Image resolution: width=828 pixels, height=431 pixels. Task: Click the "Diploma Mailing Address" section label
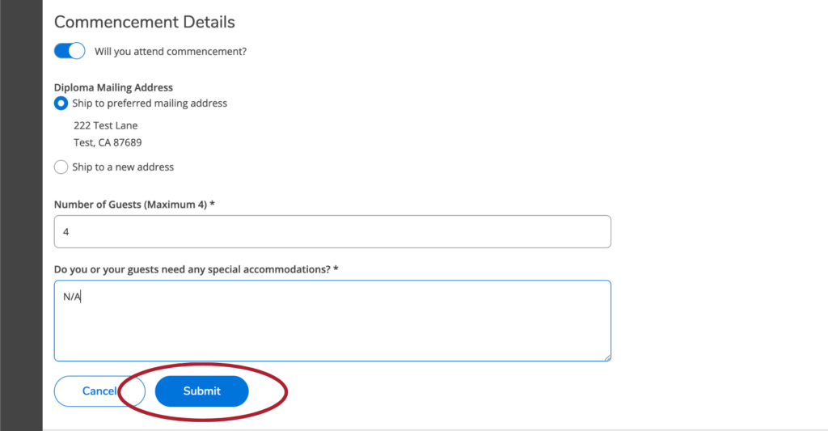[113, 87]
